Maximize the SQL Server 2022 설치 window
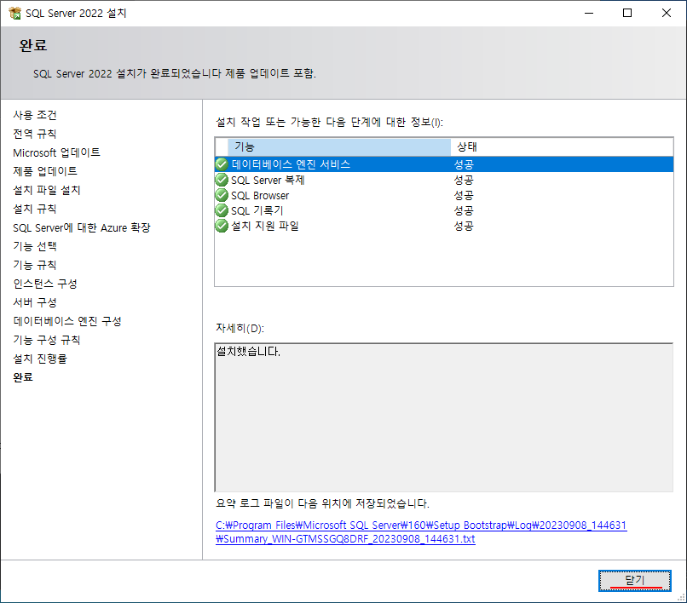Image resolution: width=687 pixels, height=603 pixels. pos(627,13)
